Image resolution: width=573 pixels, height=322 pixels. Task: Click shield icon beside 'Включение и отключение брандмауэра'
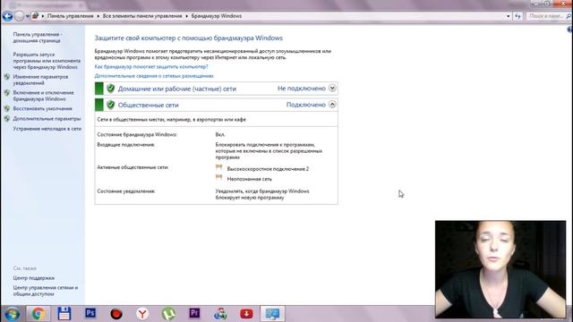7,93
